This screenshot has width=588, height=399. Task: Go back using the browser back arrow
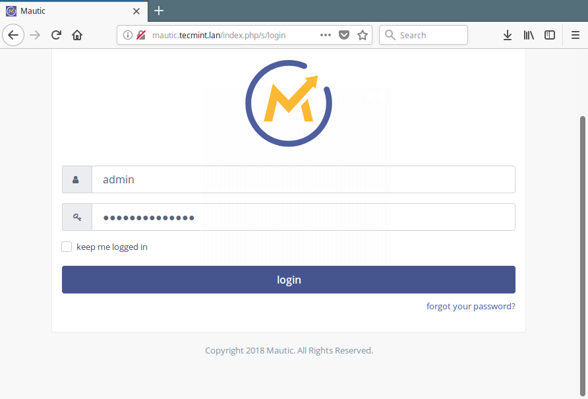pos(13,35)
